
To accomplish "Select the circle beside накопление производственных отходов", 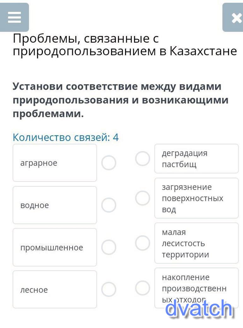I will tap(143, 288).
